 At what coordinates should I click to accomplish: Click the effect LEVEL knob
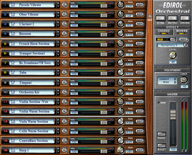173,55
